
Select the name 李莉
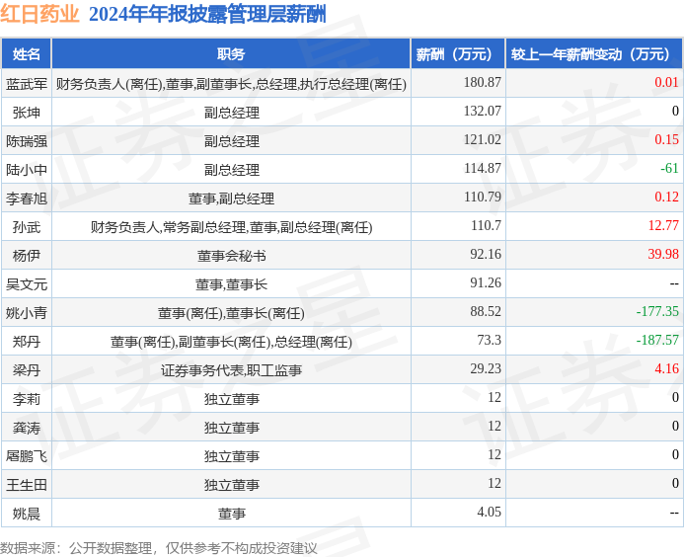tap(27, 399)
